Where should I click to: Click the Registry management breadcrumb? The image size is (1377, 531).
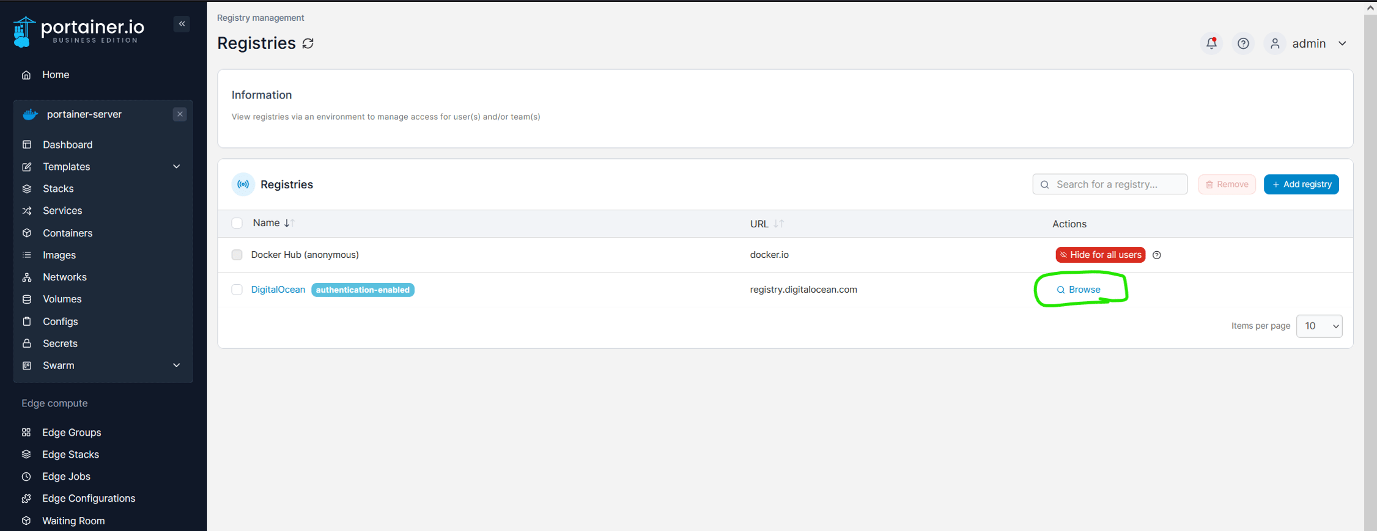(260, 18)
